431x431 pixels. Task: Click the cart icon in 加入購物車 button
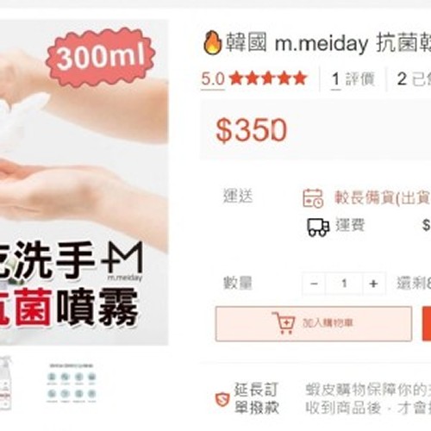(x=284, y=323)
